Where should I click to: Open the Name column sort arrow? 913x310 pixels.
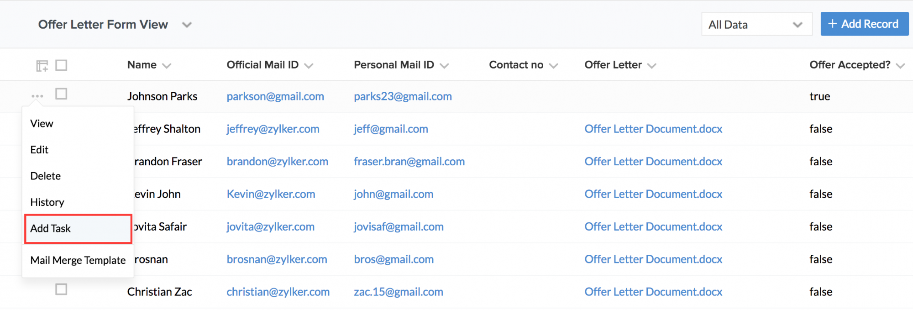(x=167, y=66)
